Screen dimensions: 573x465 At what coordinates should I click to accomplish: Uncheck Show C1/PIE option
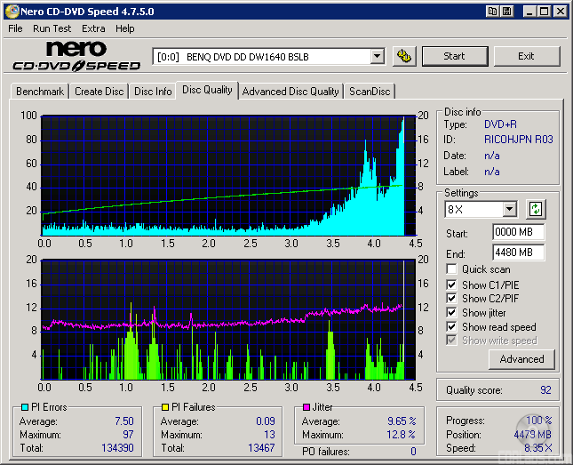[452, 285]
